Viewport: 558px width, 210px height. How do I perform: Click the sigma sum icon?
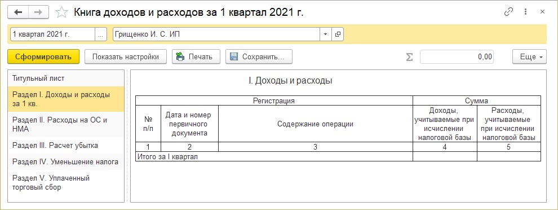click(410, 57)
